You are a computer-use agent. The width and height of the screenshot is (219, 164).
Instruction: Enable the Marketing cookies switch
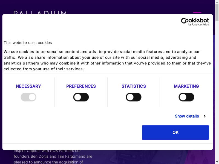click(186, 97)
